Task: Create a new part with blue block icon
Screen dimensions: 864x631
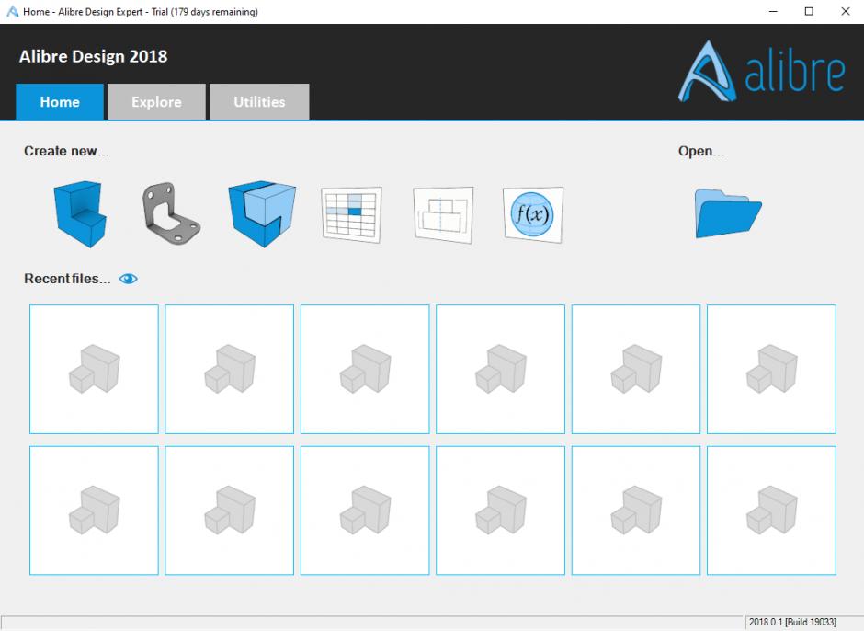Action: (80, 214)
